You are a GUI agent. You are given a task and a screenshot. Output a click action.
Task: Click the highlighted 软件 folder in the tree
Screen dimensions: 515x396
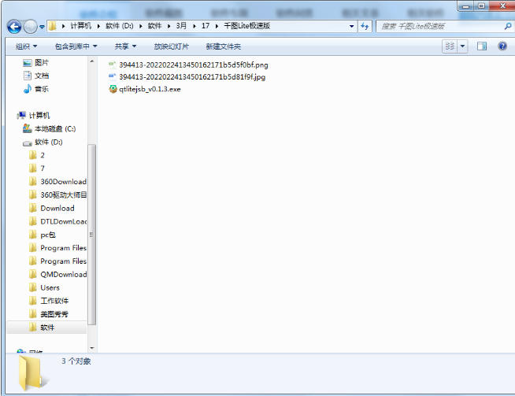(x=47, y=328)
